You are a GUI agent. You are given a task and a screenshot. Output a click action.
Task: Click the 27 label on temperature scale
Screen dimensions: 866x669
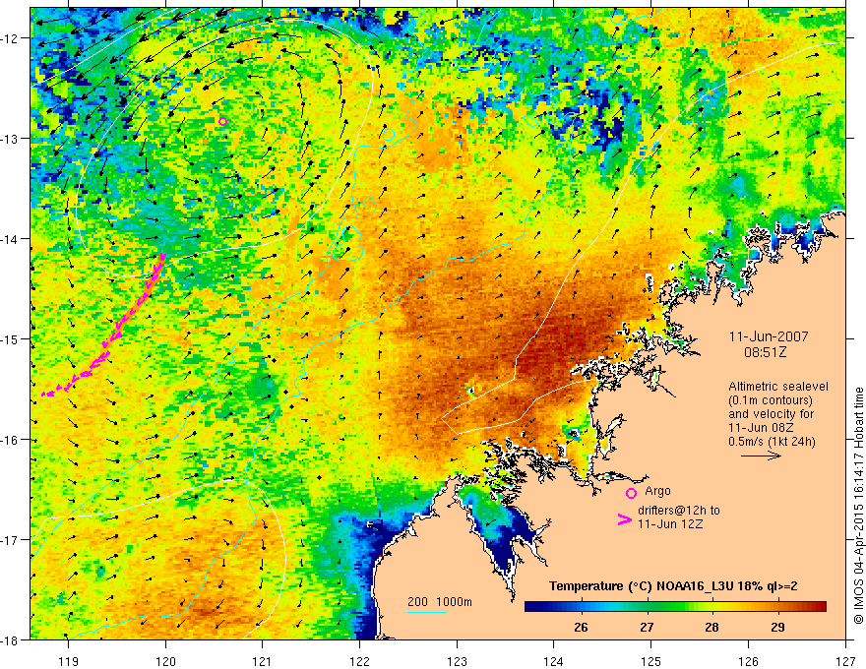647,627
